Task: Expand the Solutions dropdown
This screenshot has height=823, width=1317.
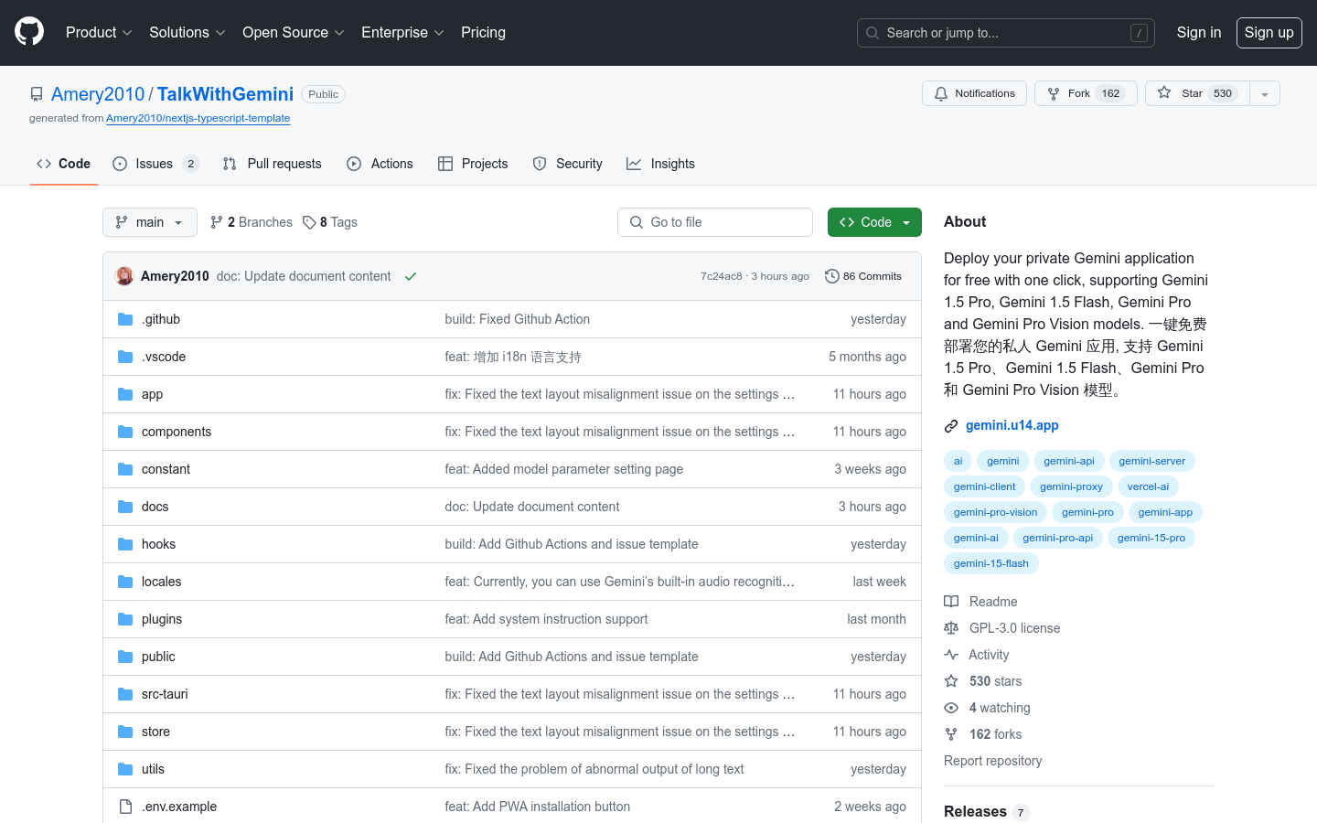Action: click(187, 32)
